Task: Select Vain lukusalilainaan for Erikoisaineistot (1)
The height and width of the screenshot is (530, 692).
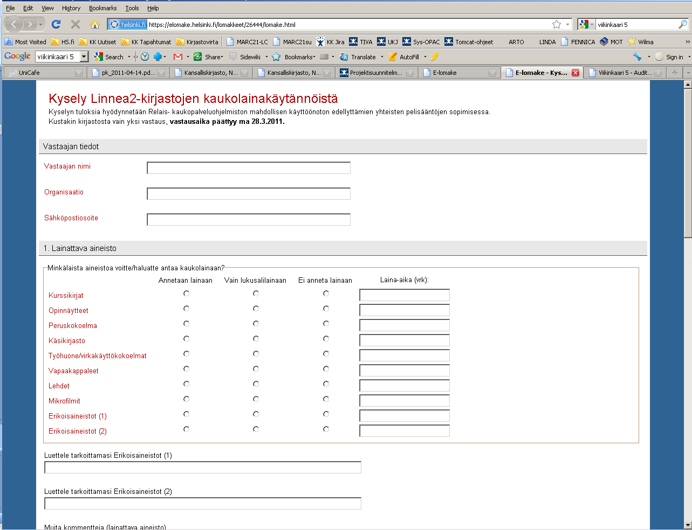Action: click(256, 414)
